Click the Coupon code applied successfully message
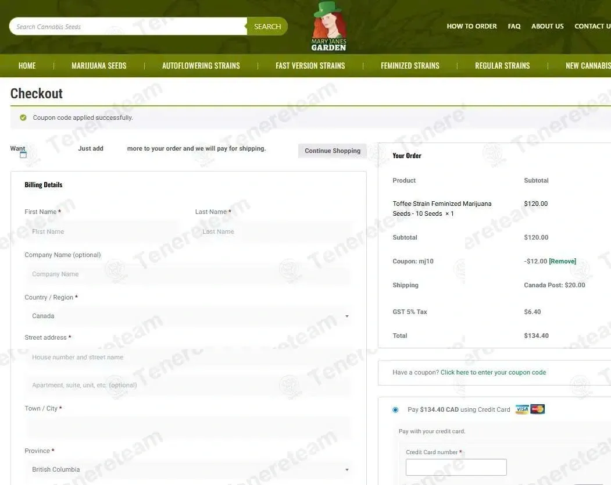This screenshot has height=485, width=611. (83, 117)
